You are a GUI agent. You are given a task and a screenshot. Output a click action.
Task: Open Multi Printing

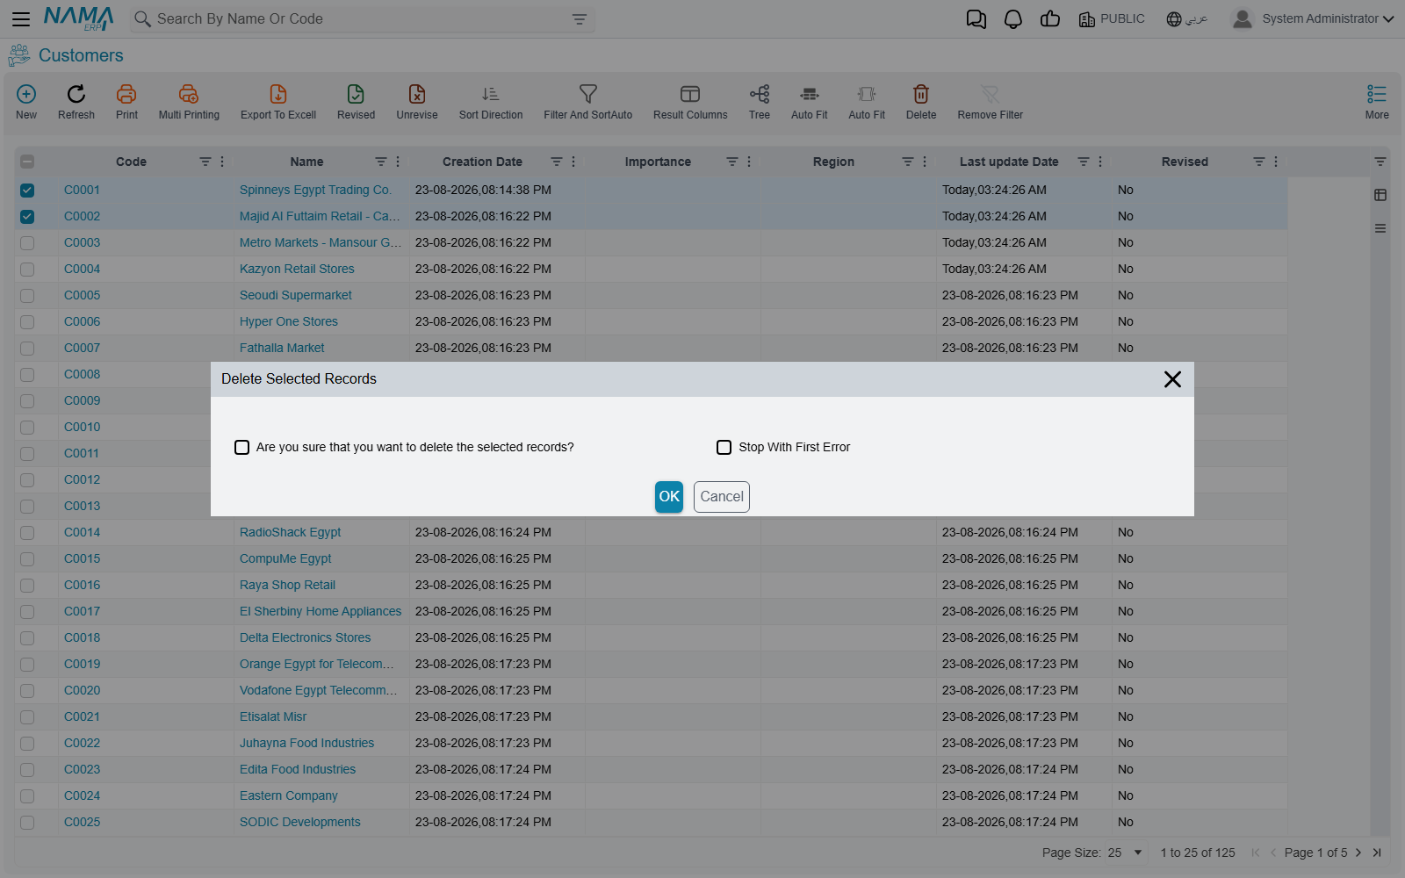pos(189,94)
